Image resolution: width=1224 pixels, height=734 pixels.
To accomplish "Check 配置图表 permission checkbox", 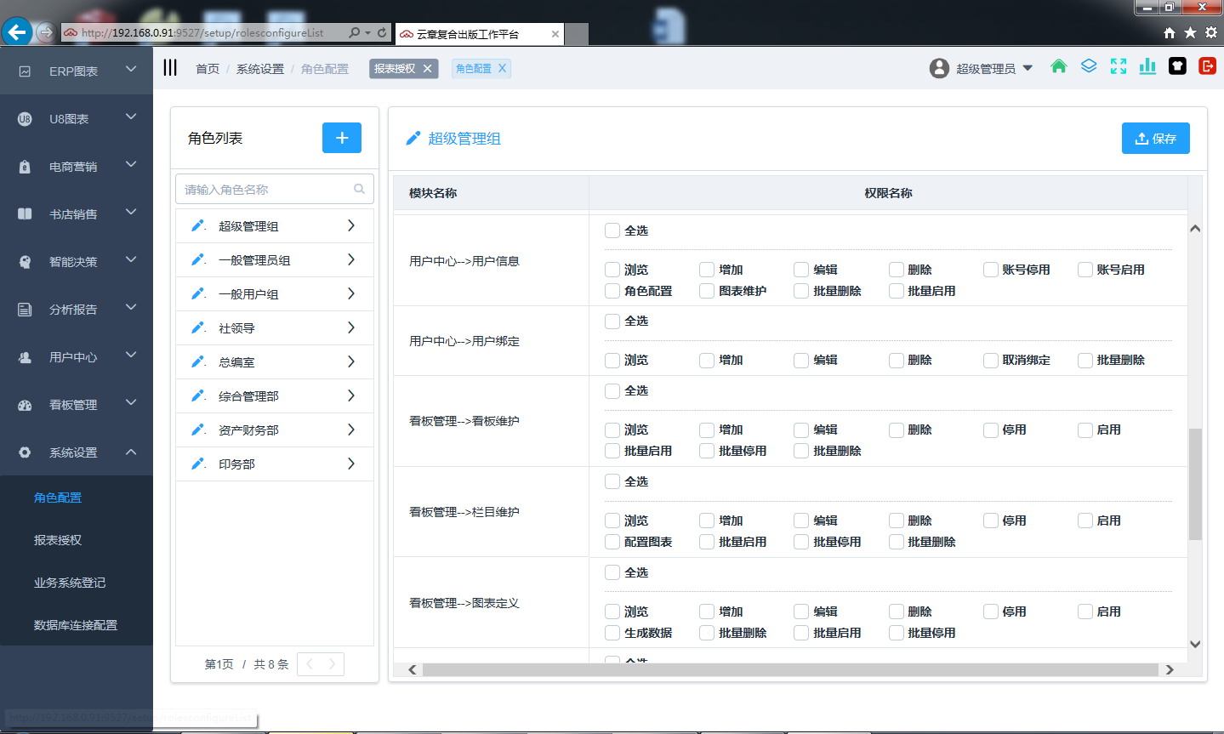I will tap(612, 542).
